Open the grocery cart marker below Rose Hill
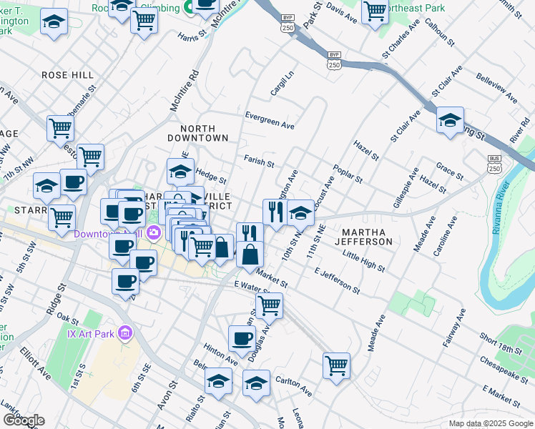The width and height of the screenshot is (535, 429). click(61, 129)
